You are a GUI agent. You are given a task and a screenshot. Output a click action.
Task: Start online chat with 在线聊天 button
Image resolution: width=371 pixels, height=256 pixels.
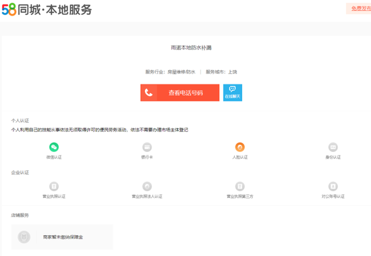pos(233,93)
